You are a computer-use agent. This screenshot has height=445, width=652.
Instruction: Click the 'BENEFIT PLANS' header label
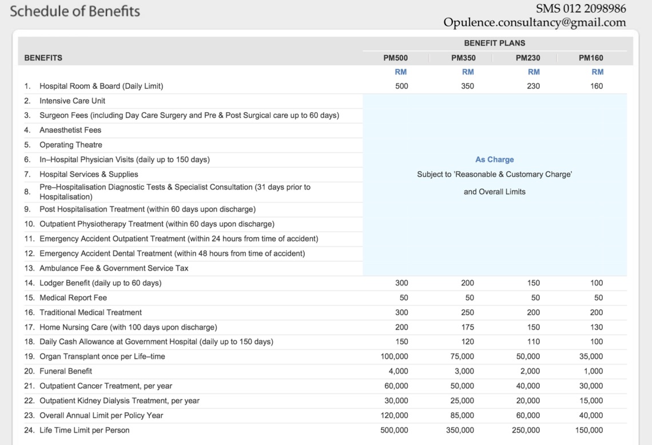tap(494, 43)
